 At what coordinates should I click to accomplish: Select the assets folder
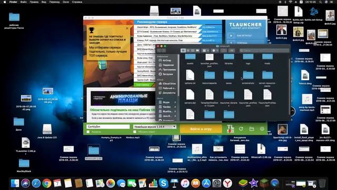tap(190, 59)
